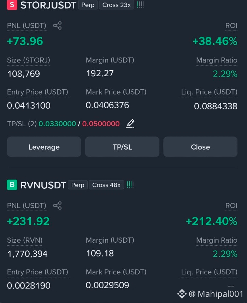Close the STORJUSDT position
Viewport: 247px width, 303px height.
tap(200, 147)
